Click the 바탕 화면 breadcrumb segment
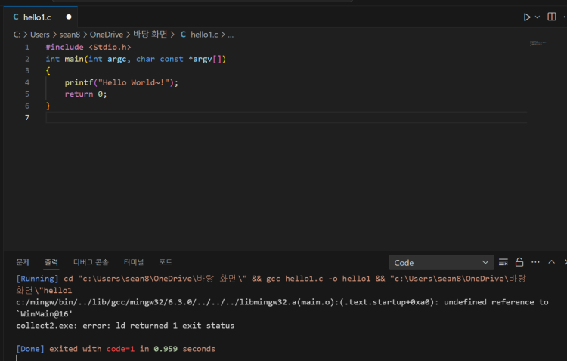 click(x=150, y=34)
